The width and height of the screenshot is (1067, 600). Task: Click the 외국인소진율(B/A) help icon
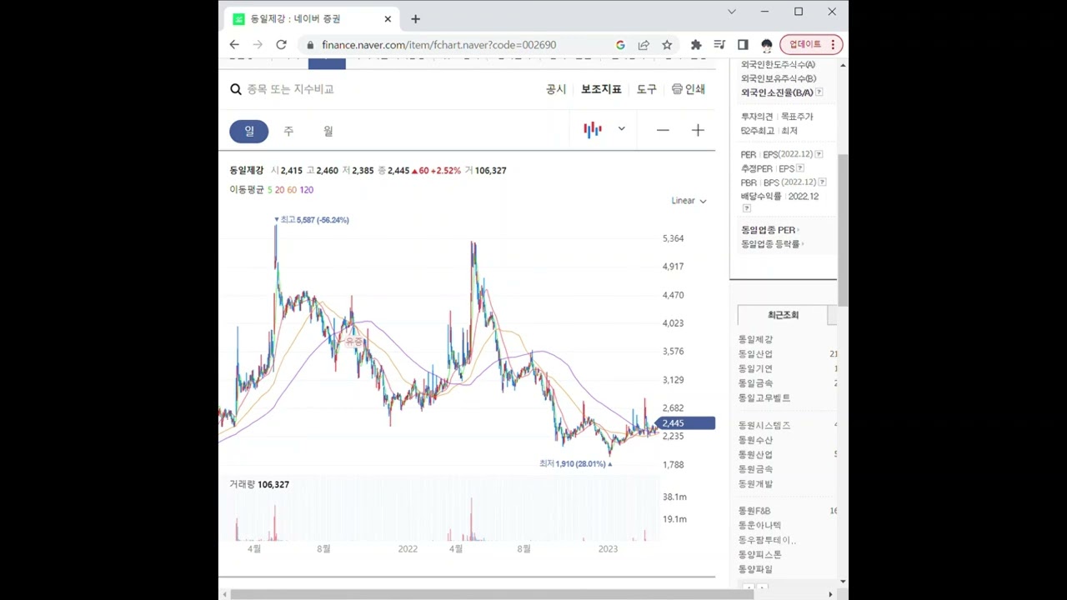point(819,92)
